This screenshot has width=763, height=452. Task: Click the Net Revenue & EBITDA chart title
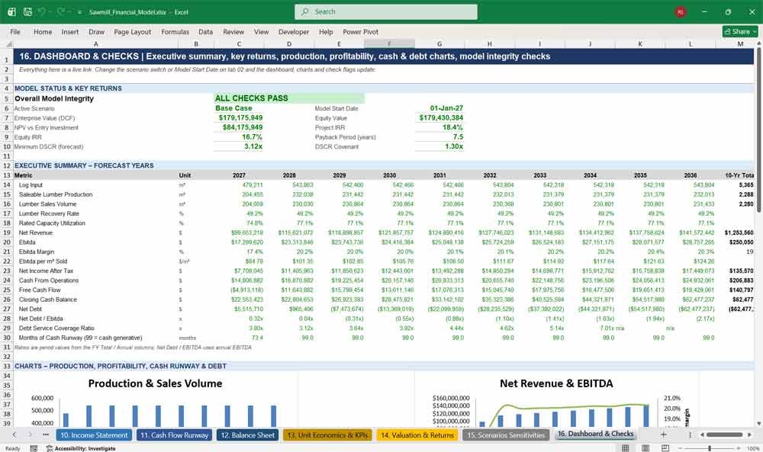click(x=556, y=383)
